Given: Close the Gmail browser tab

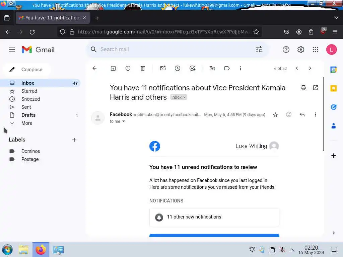Looking at the screenshot, I should click(x=84, y=18).
